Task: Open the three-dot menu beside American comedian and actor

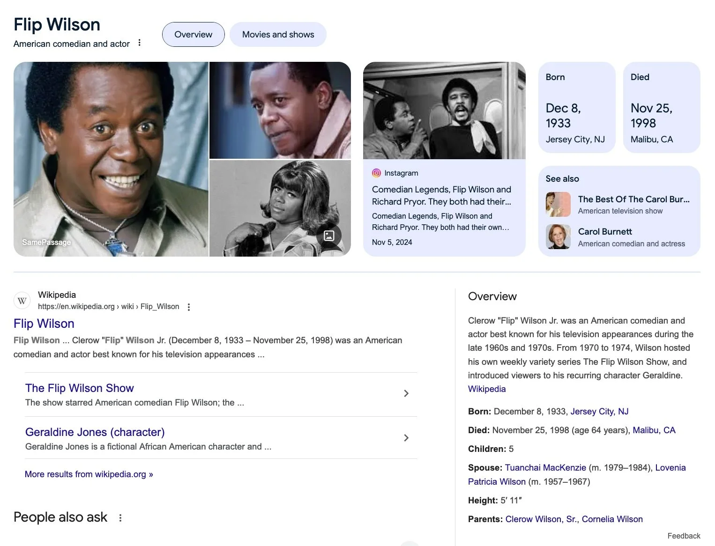Action: point(139,43)
